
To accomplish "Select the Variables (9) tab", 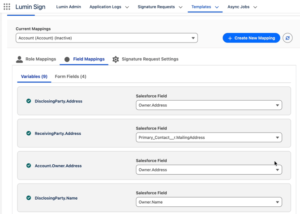I will 34,77.
